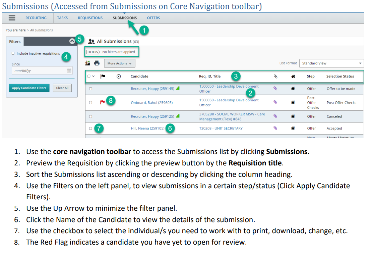The image size is (370, 254).
Task: Expand the select-all checkbox dropdown arrow
Action: point(94,76)
